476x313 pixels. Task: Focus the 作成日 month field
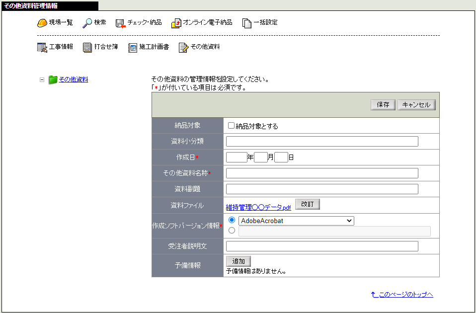[261, 157]
